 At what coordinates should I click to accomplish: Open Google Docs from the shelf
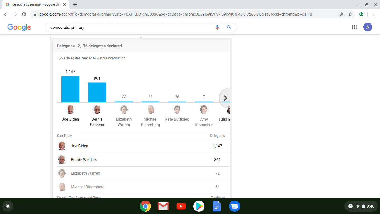point(217,206)
